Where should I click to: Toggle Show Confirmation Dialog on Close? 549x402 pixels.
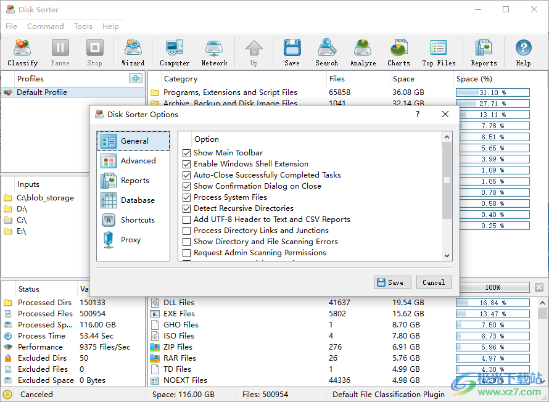click(x=187, y=186)
